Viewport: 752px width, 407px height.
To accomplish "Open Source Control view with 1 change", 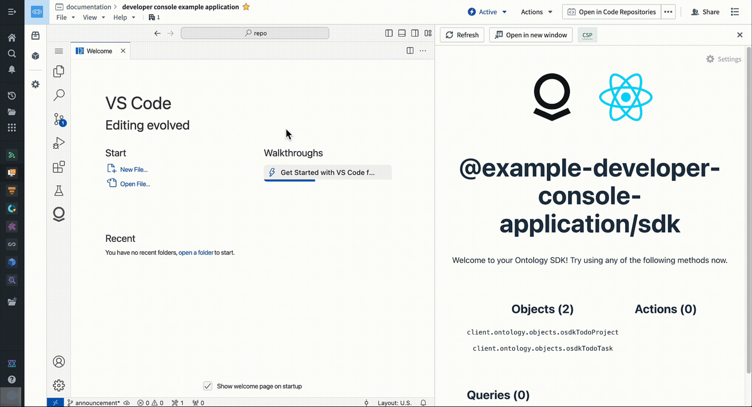I will [x=59, y=119].
